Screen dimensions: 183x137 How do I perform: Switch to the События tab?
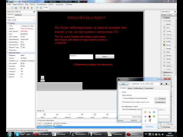(x=18, y=15)
